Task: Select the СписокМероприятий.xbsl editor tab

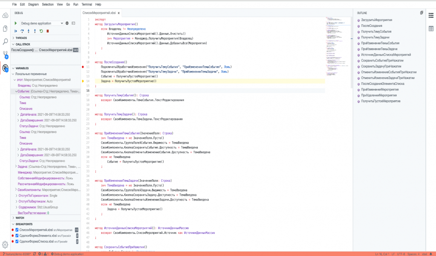Action: click(x=99, y=13)
